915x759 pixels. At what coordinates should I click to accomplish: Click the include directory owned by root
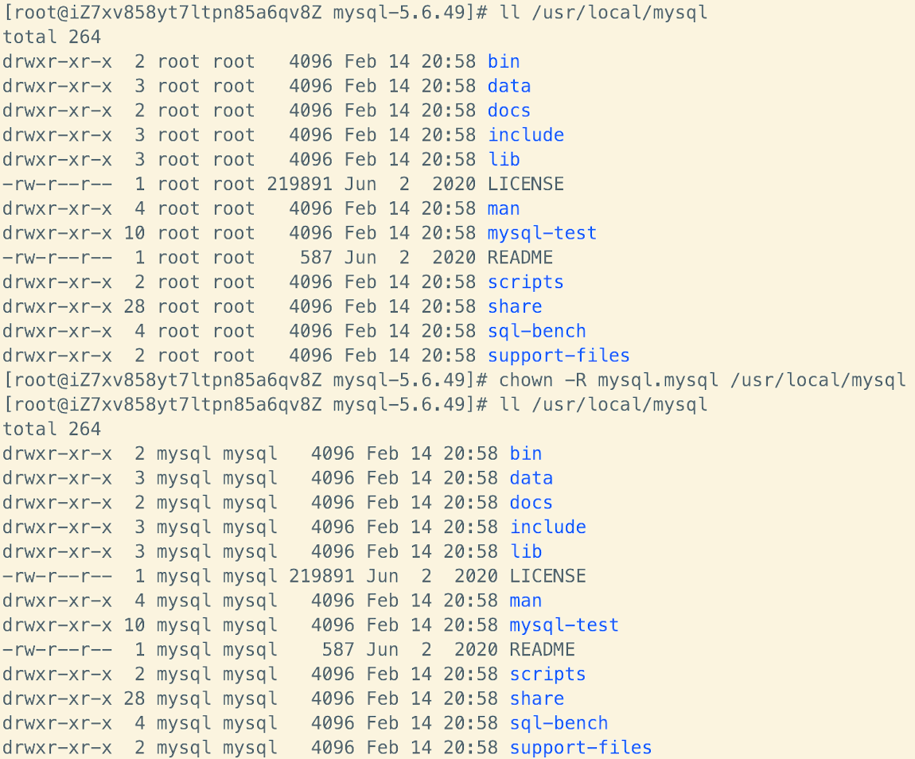click(x=525, y=135)
